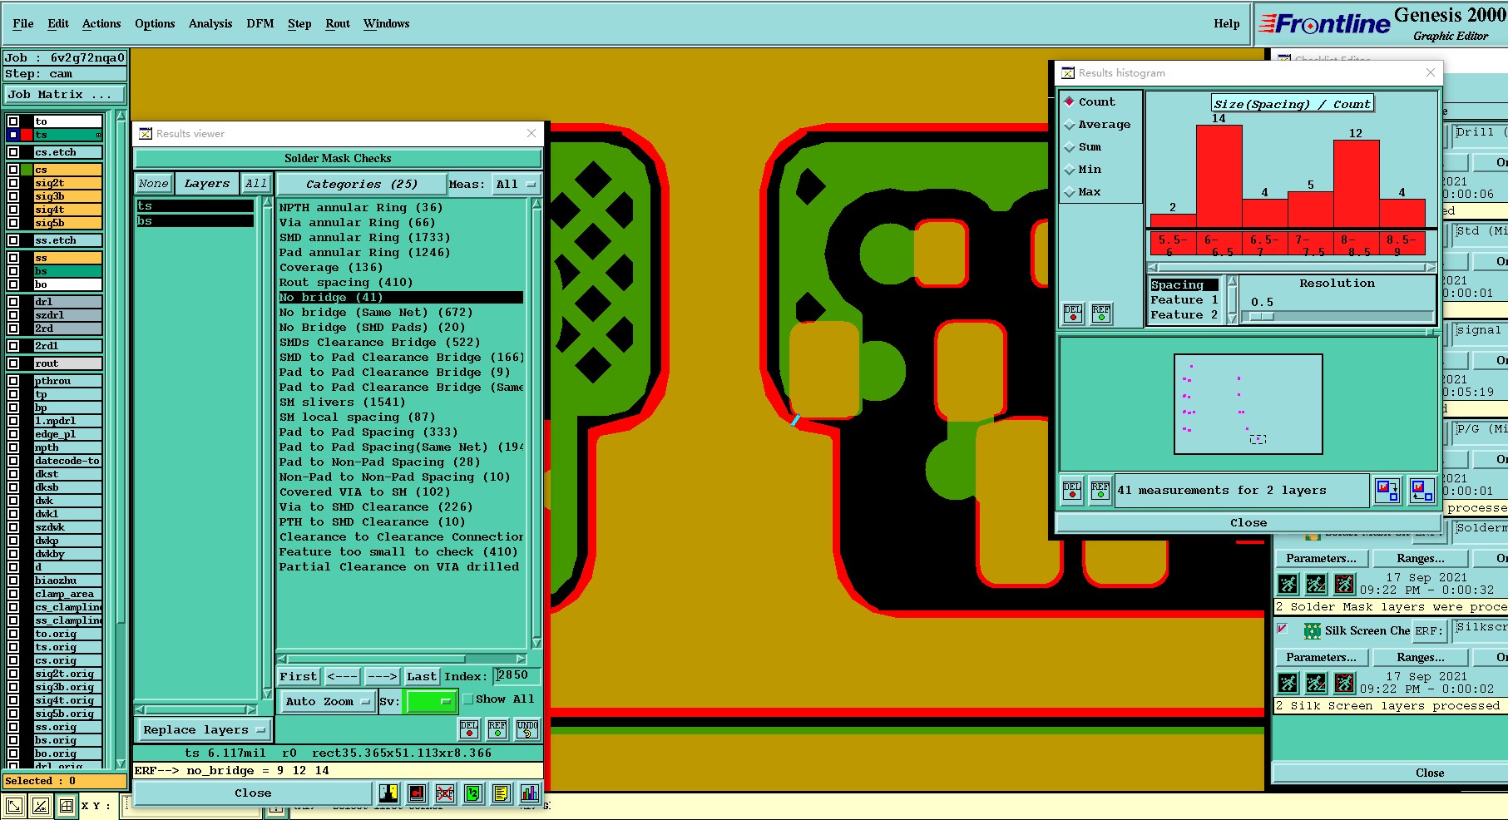1508x820 pixels.
Task: Select Feature 1 in histogram list
Action: click(x=1184, y=300)
